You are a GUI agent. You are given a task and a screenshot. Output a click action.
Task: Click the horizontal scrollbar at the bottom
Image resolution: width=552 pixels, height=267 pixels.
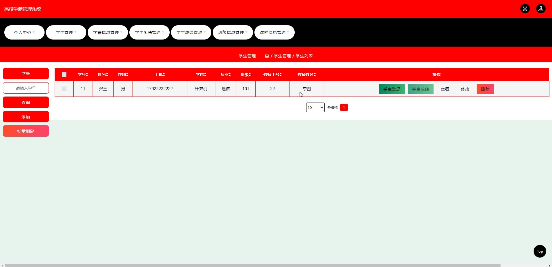pos(253,265)
